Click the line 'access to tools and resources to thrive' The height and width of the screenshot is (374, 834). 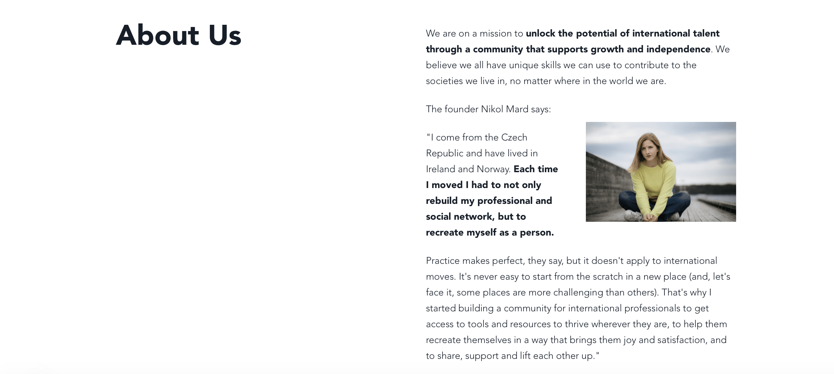577,324
